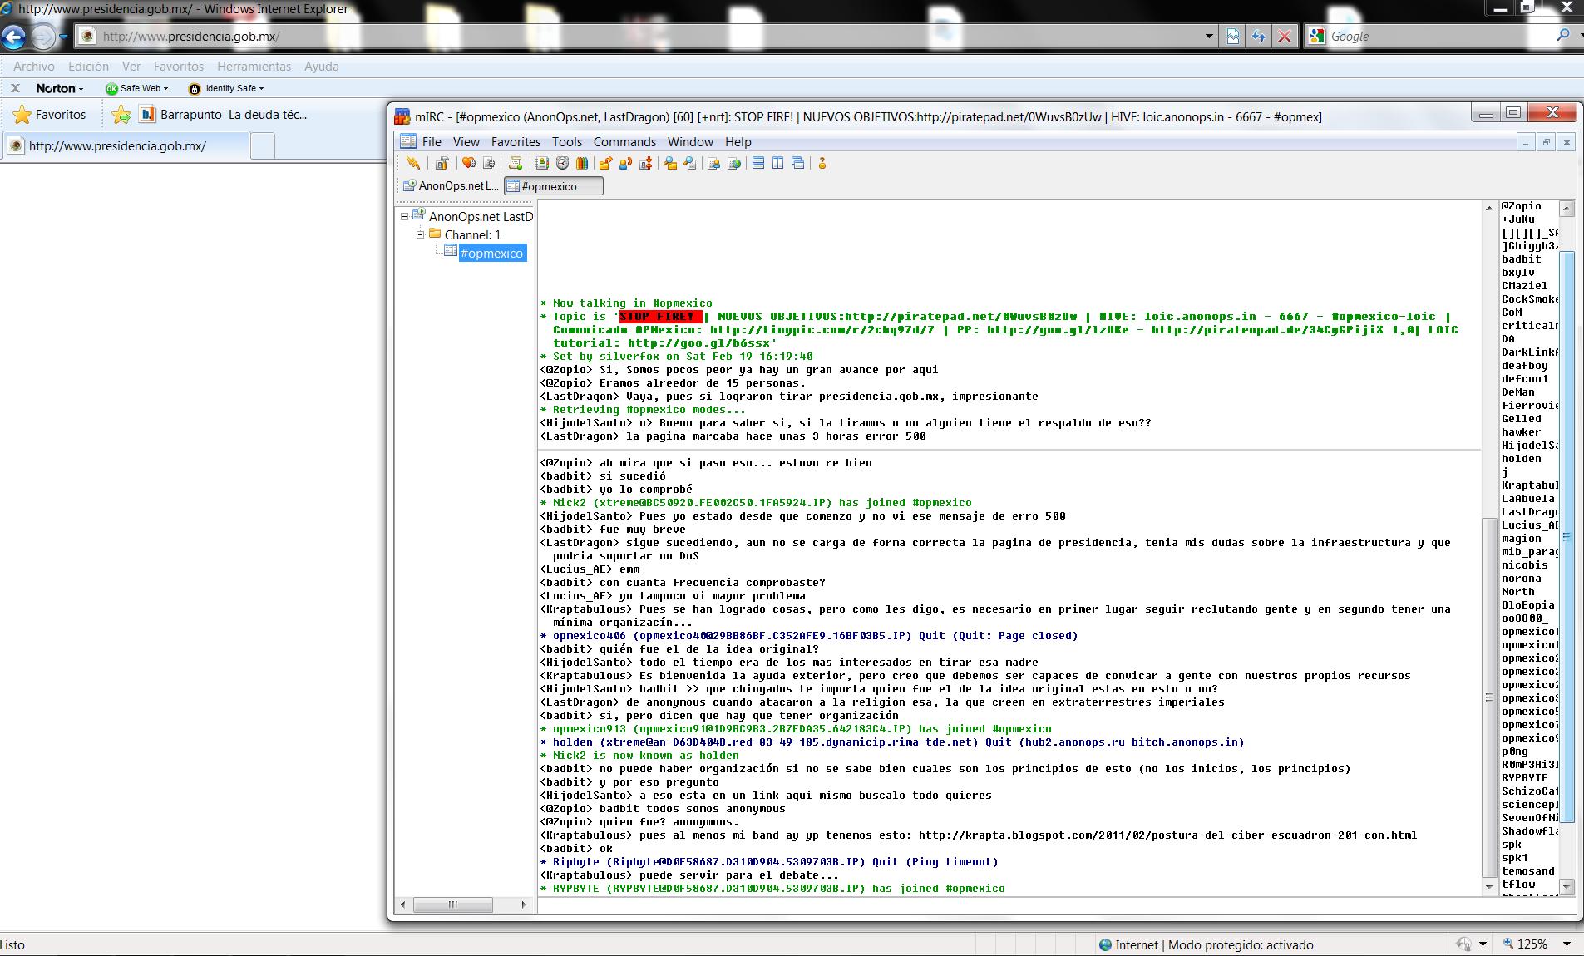The width and height of the screenshot is (1584, 956).
Task: Open the Norton dropdown menu
Action: 60,88
